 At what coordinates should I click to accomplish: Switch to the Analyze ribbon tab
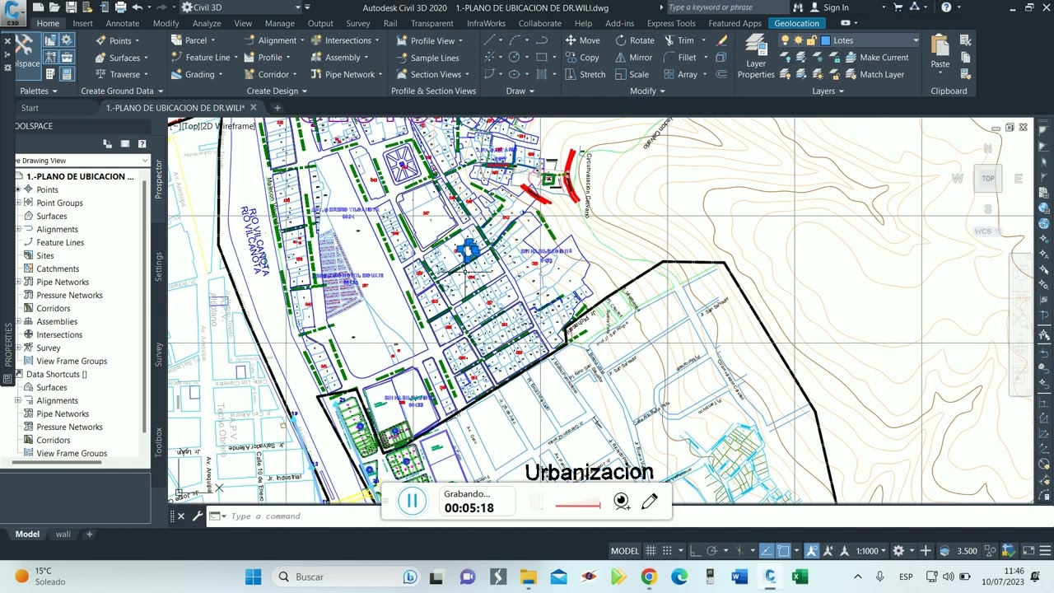pos(207,23)
